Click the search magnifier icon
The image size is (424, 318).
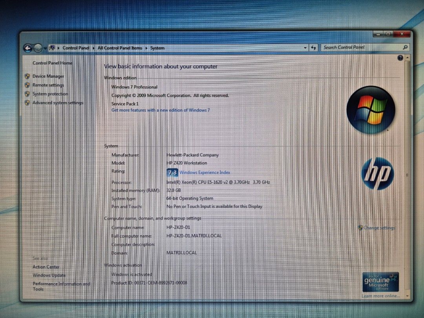tap(405, 48)
